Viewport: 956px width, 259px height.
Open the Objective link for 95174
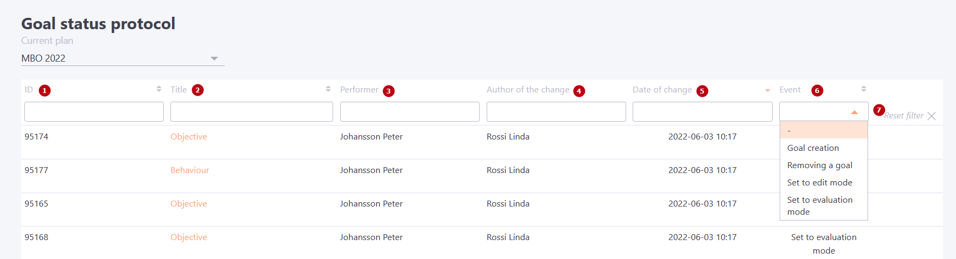point(189,137)
